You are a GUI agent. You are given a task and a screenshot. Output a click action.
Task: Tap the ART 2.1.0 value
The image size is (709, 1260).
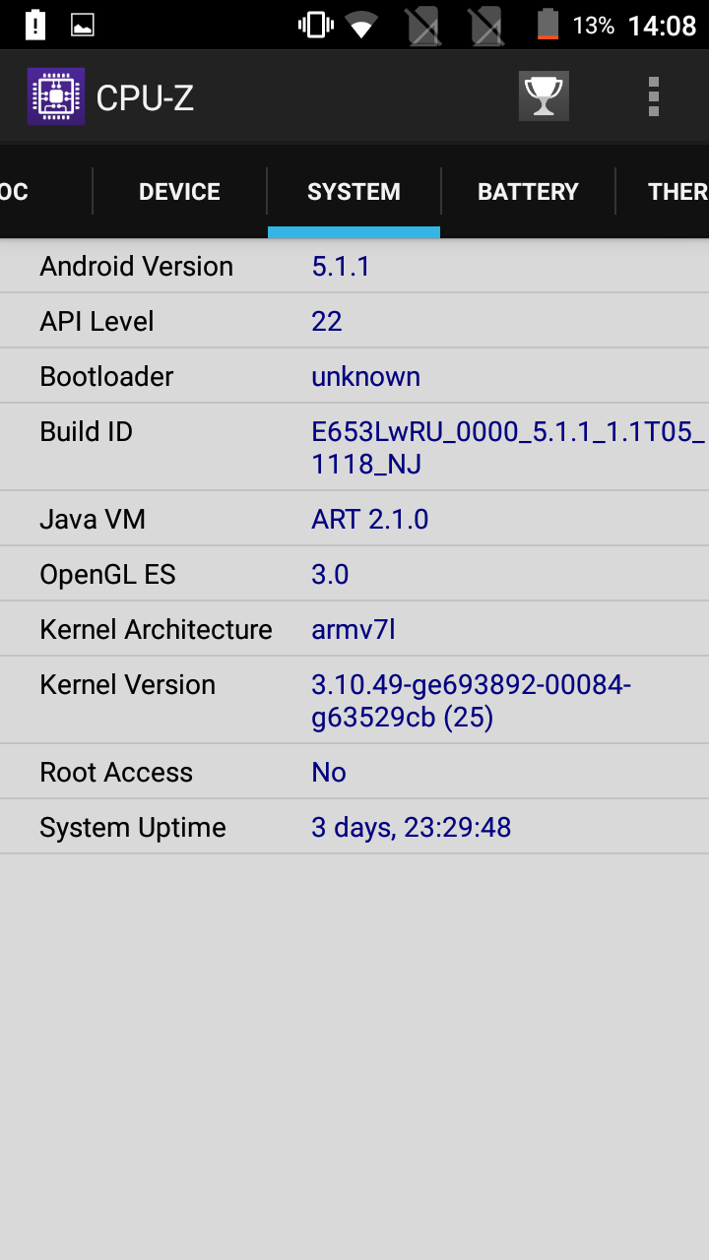(369, 519)
